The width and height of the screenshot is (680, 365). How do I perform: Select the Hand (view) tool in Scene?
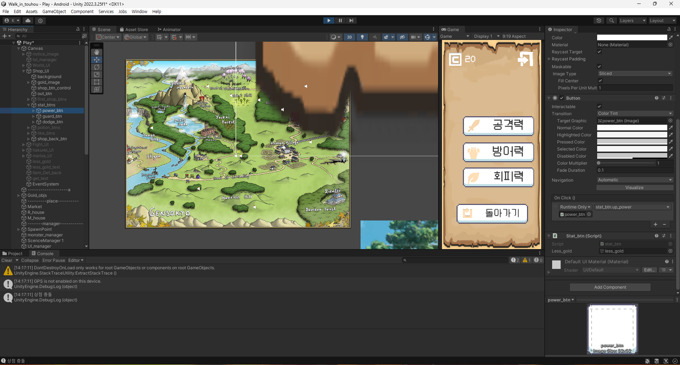97,52
